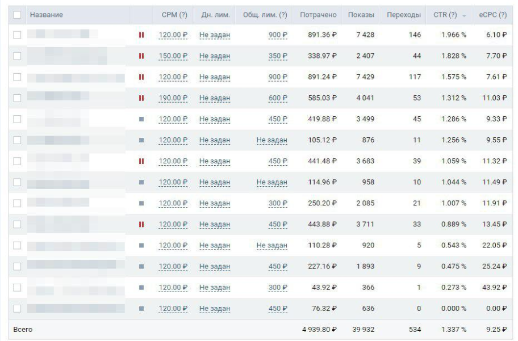Edit the 350 ₽ total limit link

tap(278, 56)
